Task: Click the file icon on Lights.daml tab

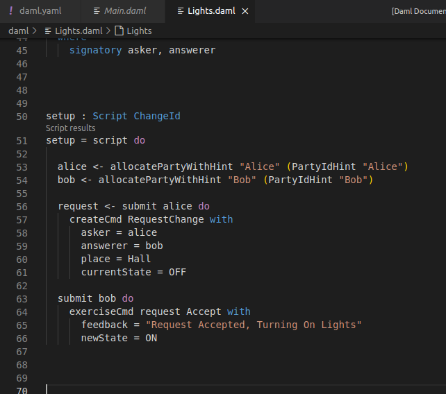Action: (x=181, y=11)
